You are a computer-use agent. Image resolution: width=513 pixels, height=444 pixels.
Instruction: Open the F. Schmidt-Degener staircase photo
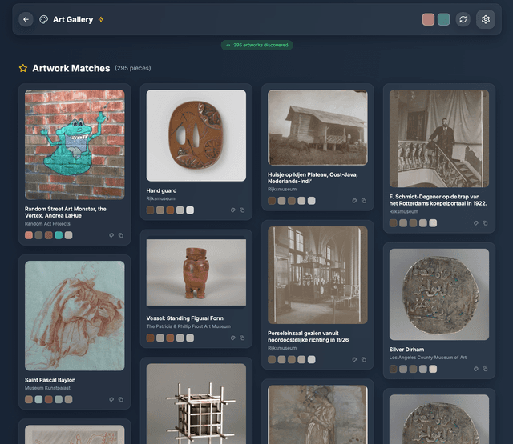point(439,138)
